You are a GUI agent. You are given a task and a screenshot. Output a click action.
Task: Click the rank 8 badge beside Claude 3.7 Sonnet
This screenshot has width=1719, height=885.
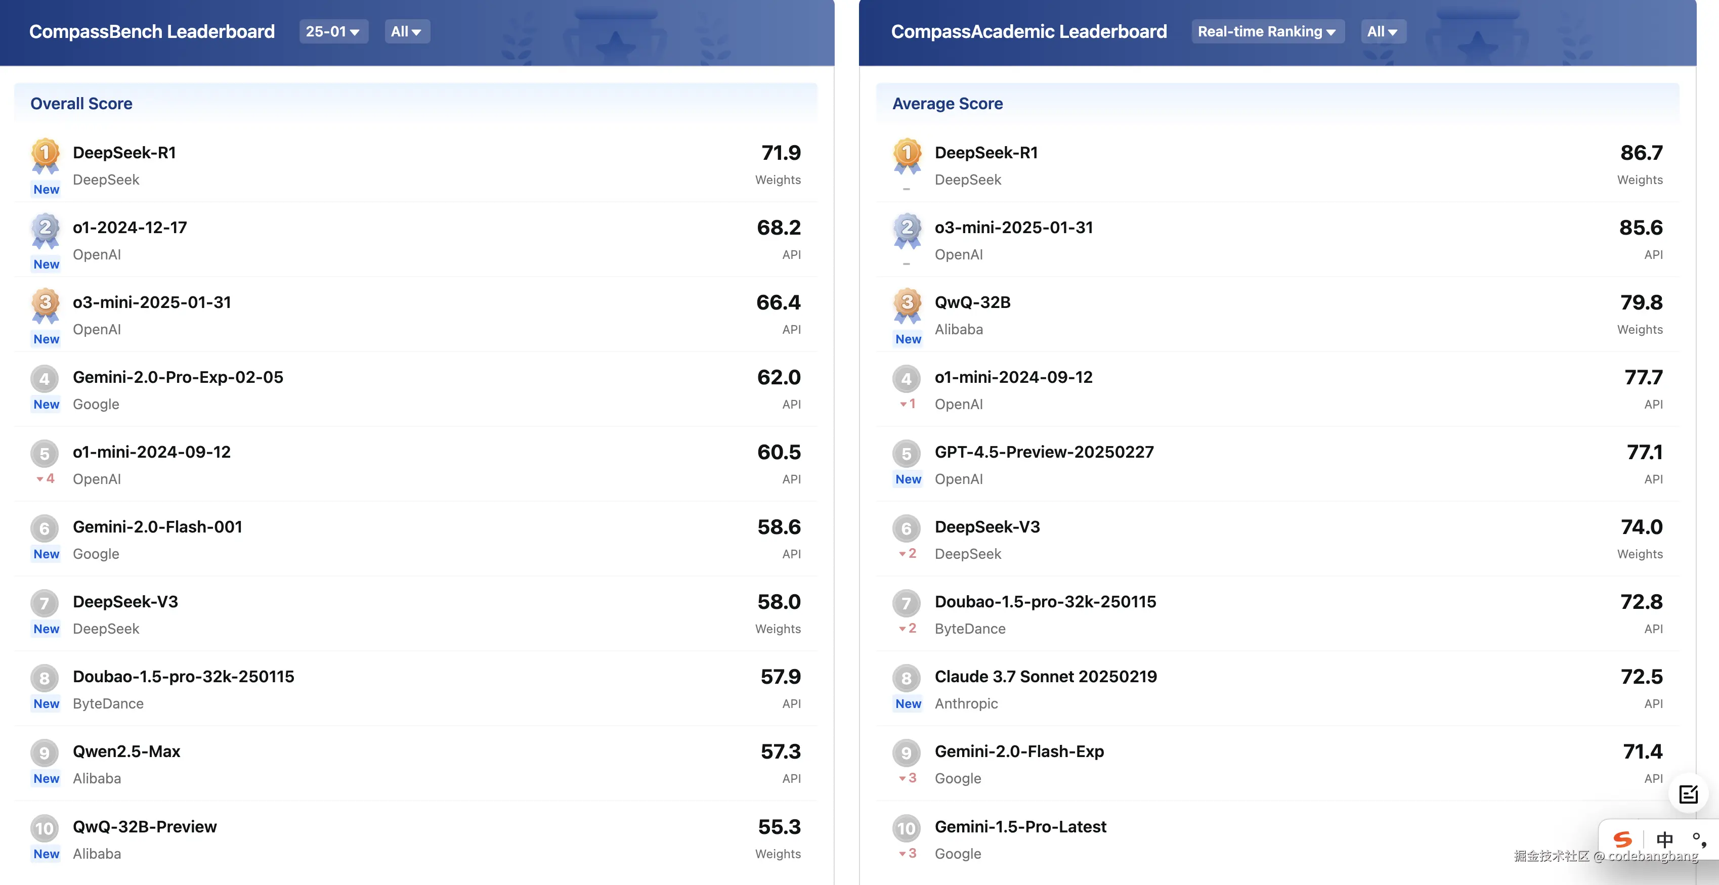coord(906,678)
